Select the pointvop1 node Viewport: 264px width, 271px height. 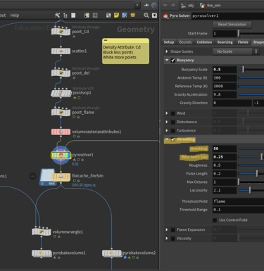click(61, 93)
